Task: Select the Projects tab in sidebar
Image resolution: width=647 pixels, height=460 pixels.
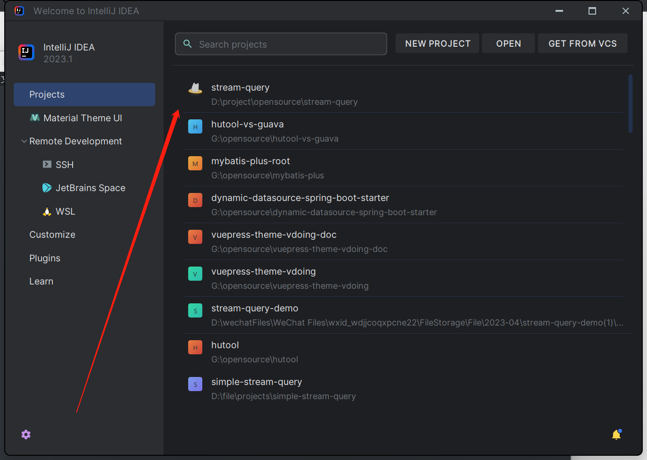Action: point(84,94)
